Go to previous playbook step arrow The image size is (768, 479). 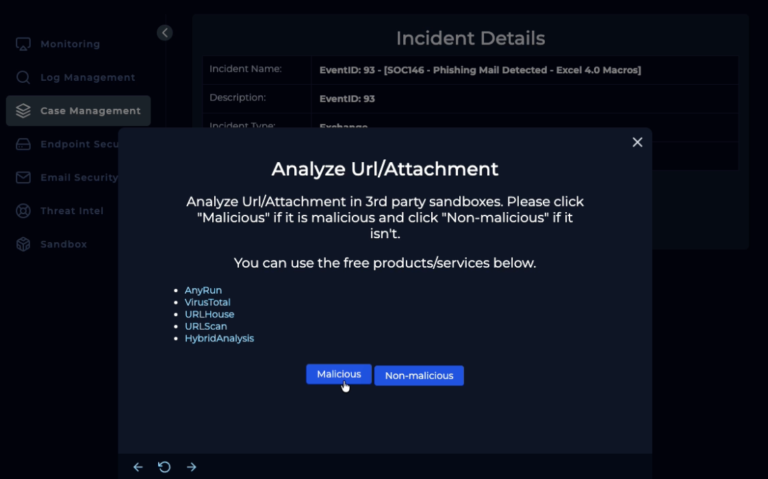tap(138, 467)
